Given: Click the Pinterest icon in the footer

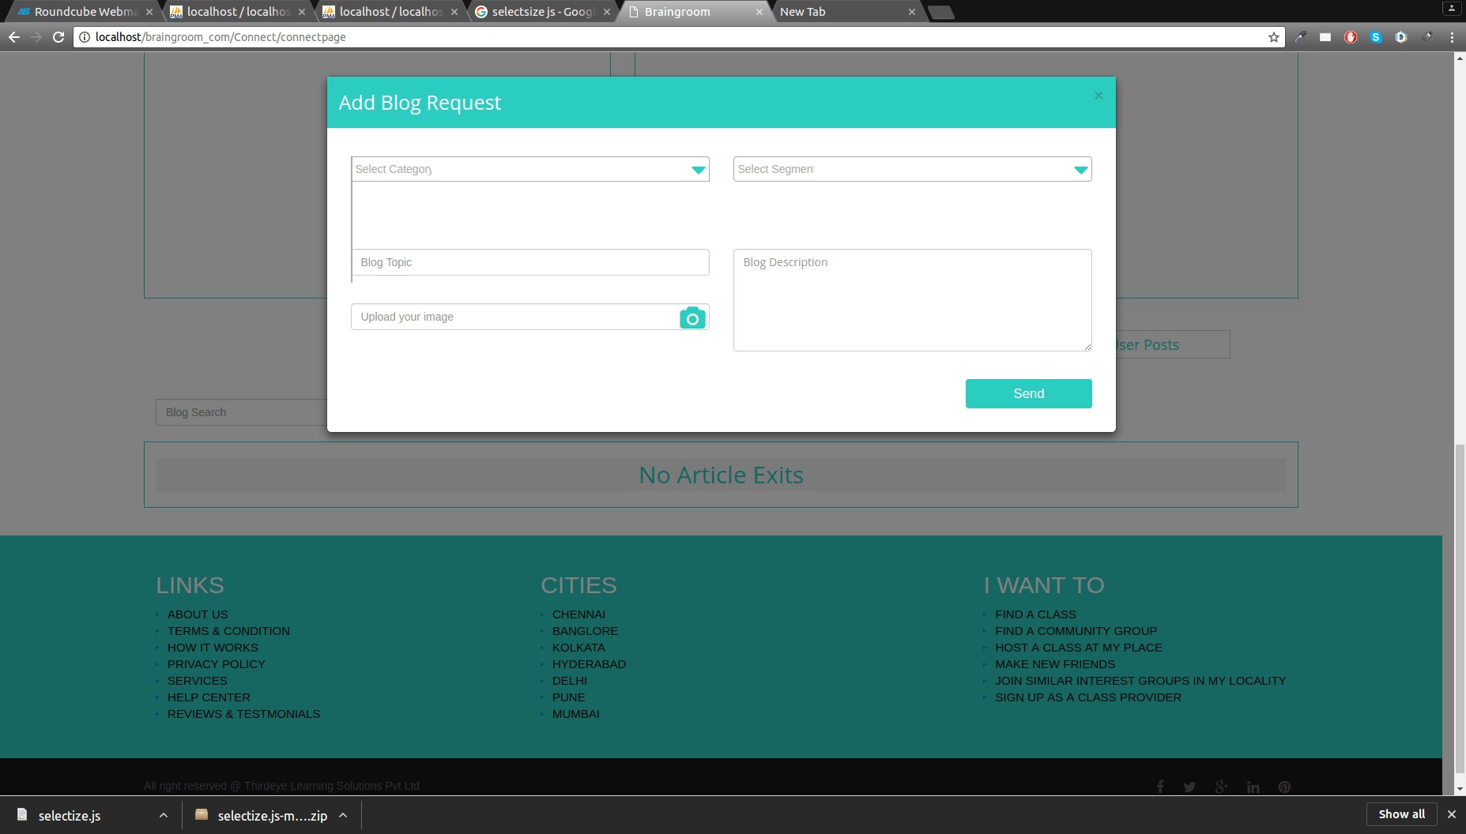Looking at the screenshot, I should coord(1283,787).
